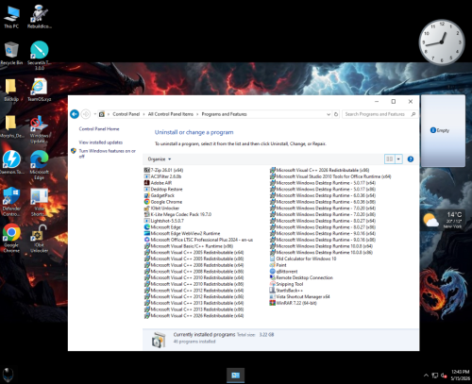The image size is (472, 384).
Task: Select Windows Update desktop shortcut
Action: click(x=39, y=129)
